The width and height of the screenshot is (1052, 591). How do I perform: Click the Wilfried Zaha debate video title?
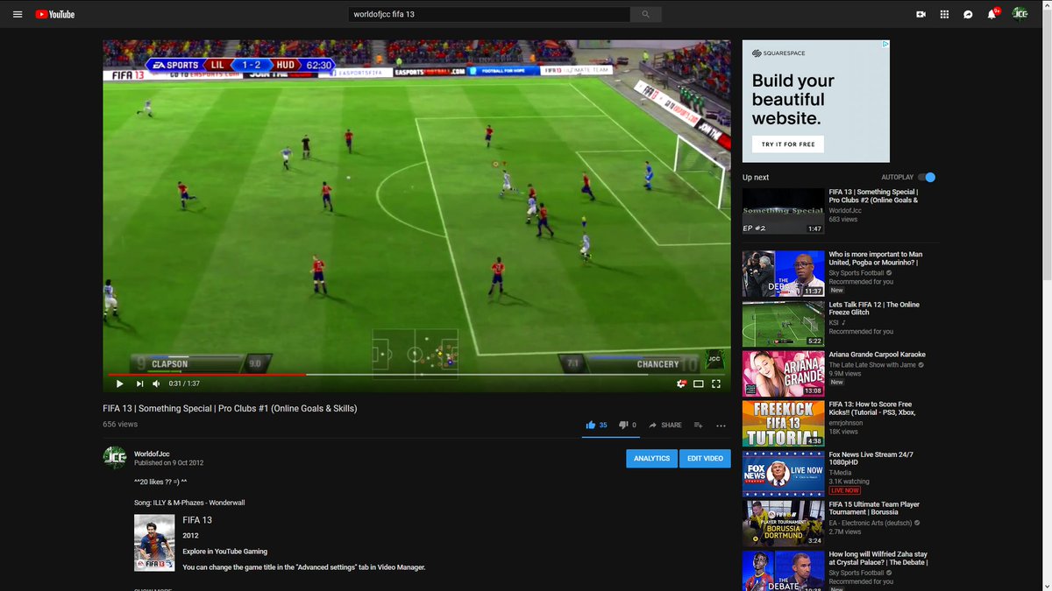[x=878, y=559]
